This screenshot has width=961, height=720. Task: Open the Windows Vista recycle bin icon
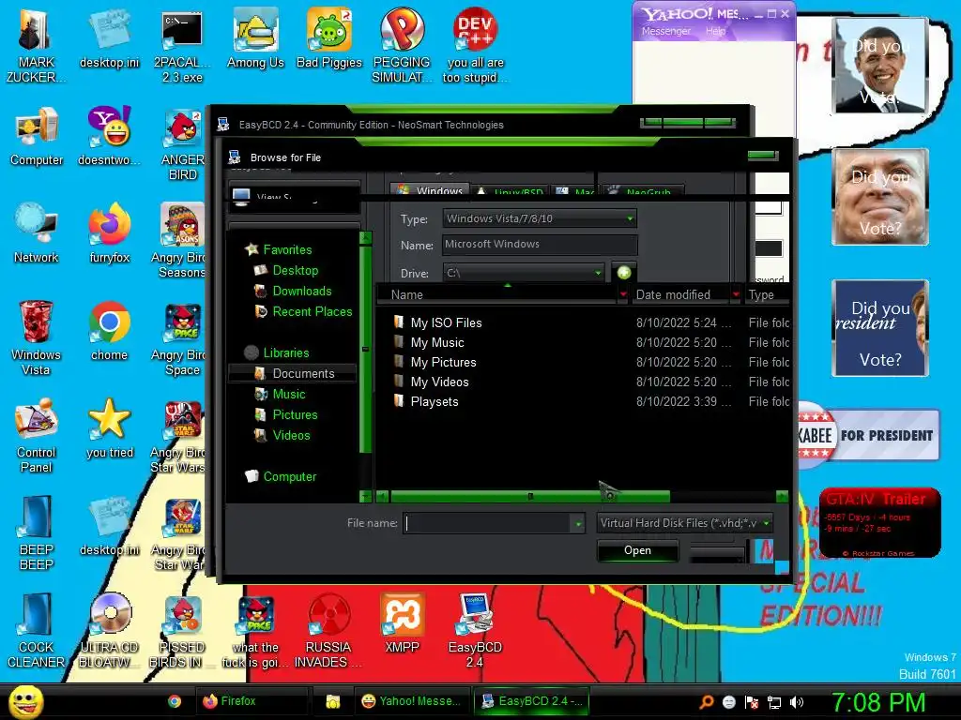[37, 337]
